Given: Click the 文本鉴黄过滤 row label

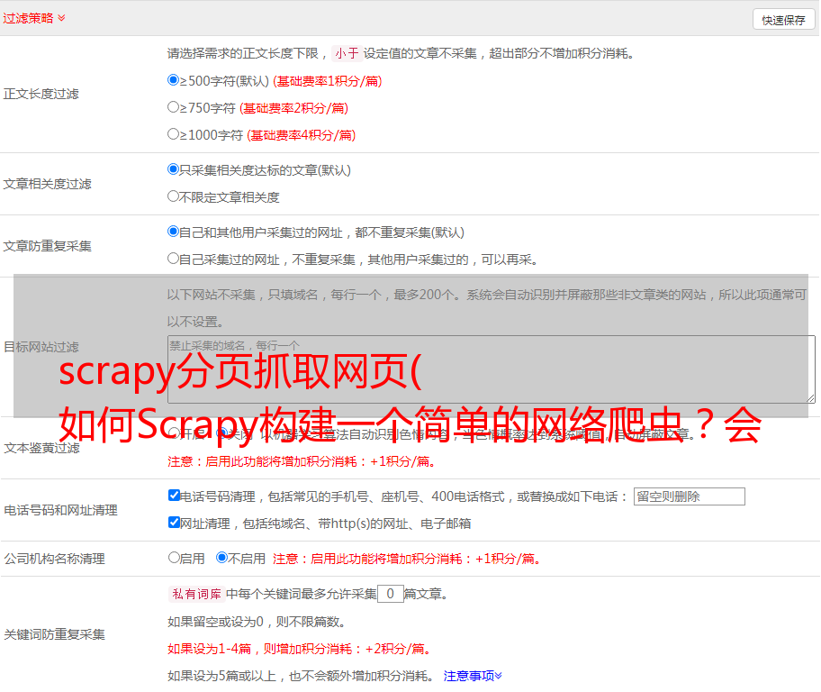Looking at the screenshot, I should (42, 448).
